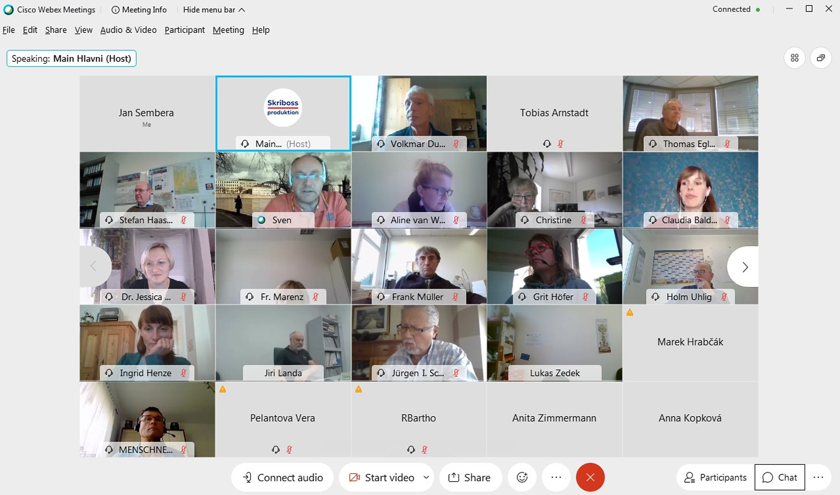The height and width of the screenshot is (495, 840).
Task: Go to previous page of video tiles
Action: (x=95, y=266)
